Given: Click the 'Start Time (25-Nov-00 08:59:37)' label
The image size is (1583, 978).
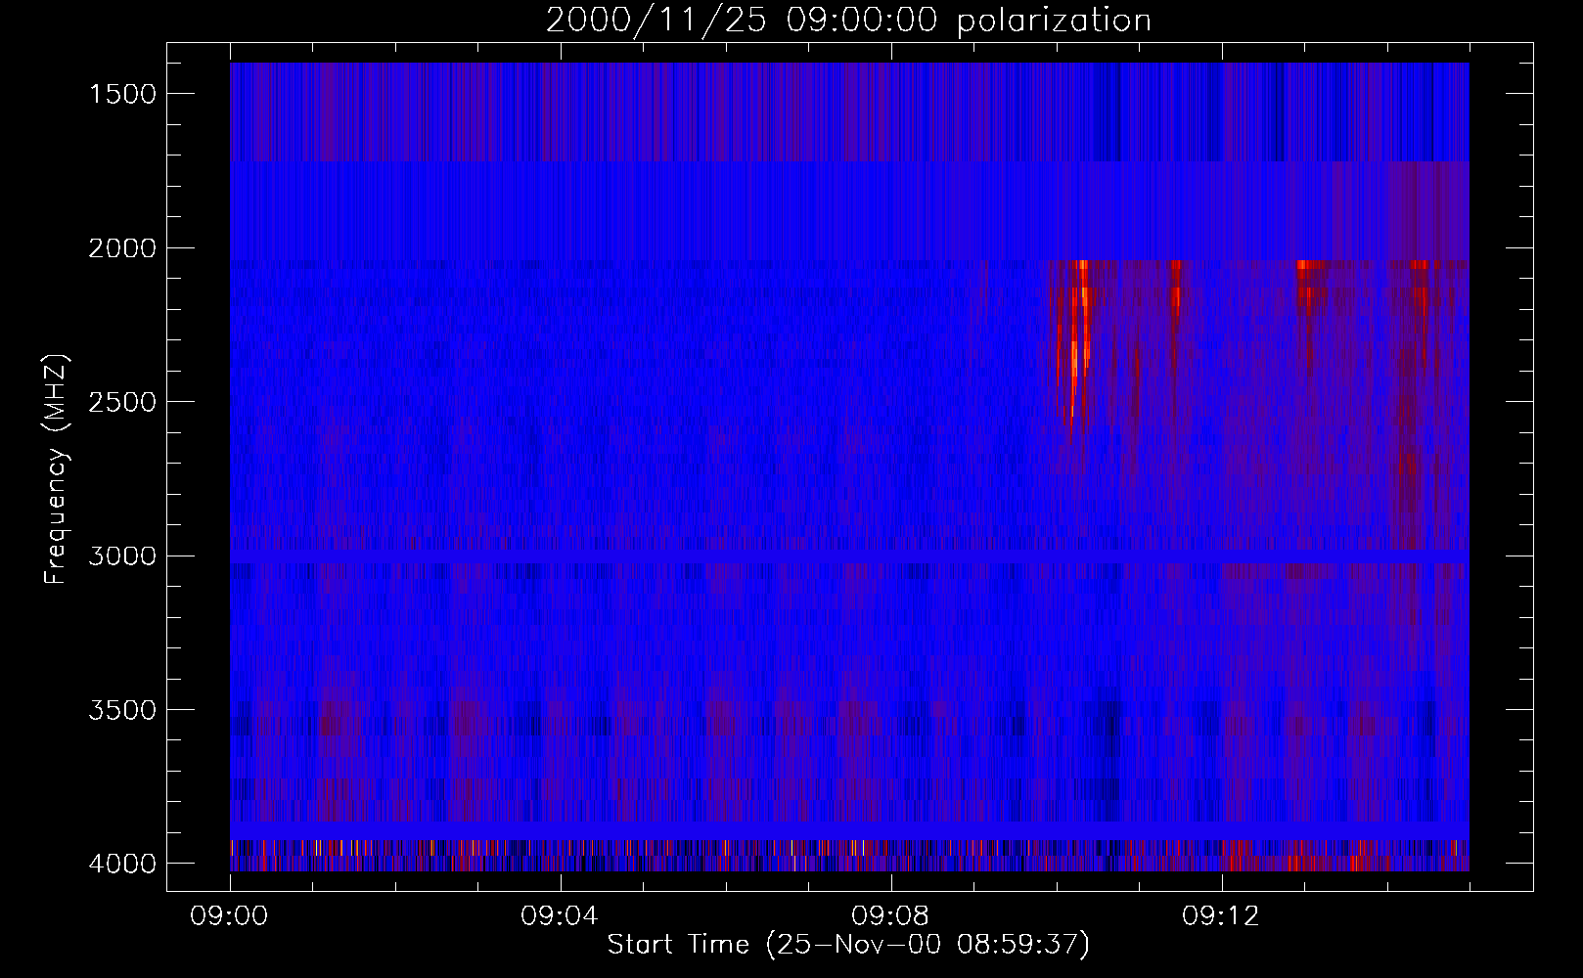Looking at the screenshot, I should [x=848, y=945].
